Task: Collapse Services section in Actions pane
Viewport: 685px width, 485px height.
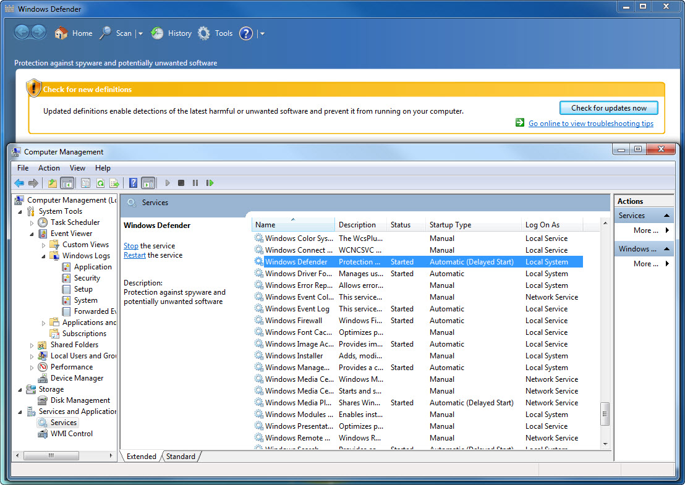Action: click(666, 215)
